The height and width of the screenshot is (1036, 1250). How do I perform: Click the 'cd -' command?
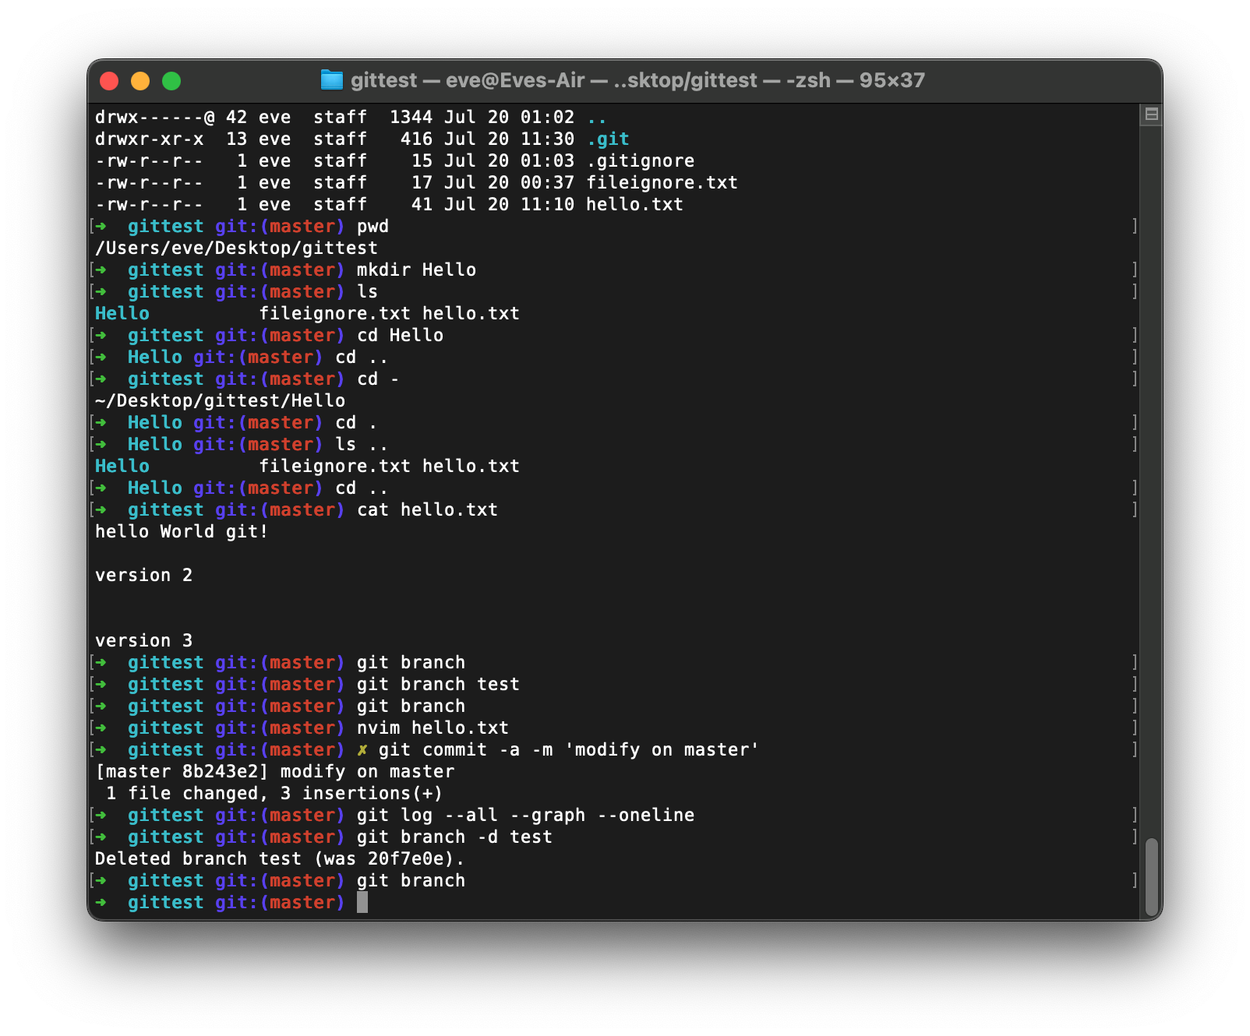[378, 379]
